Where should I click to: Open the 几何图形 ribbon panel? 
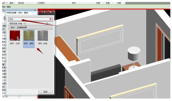click(41, 3)
